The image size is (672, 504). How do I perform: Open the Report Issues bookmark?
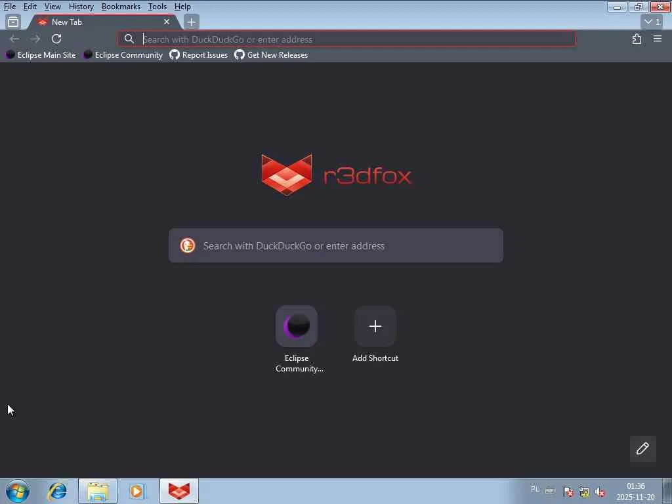pyautogui.click(x=199, y=55)
